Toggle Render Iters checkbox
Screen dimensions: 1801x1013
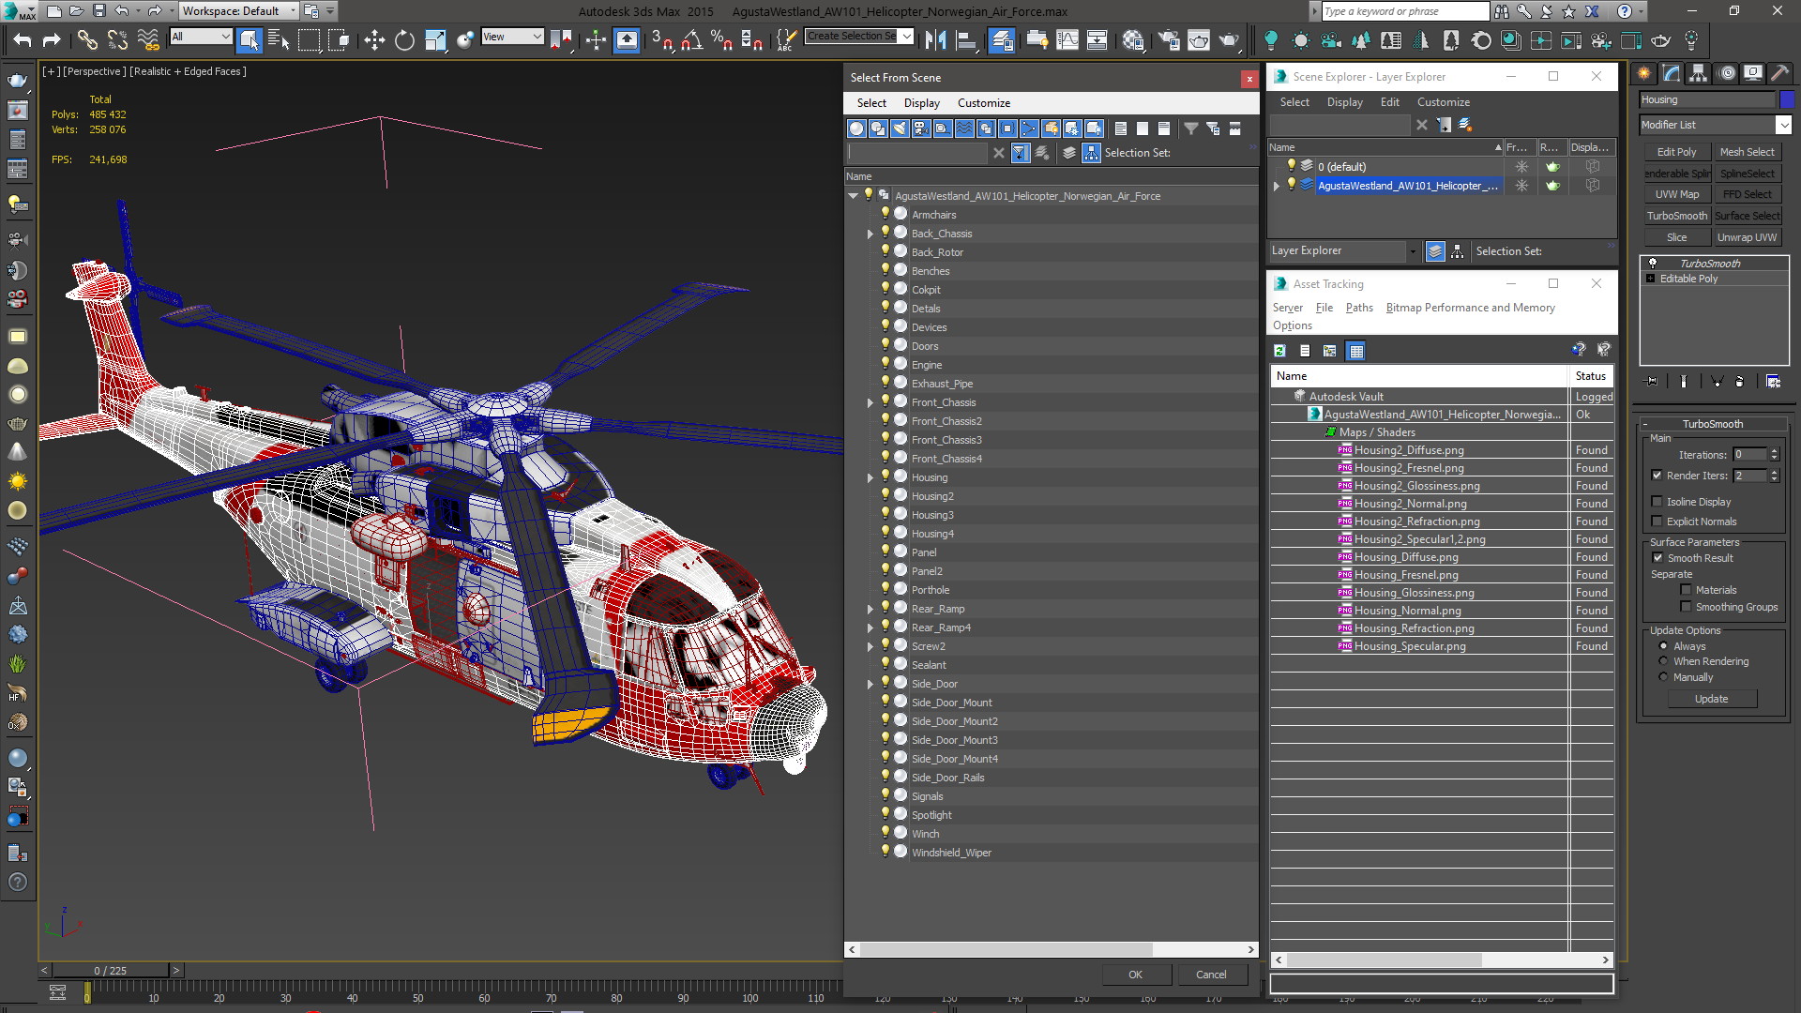[x=1657, y=476]
